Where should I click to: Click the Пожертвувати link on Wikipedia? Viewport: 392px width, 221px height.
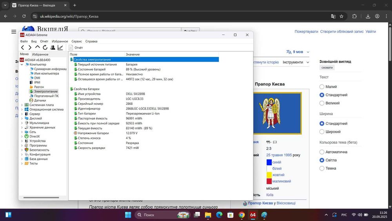click(306, 31)
